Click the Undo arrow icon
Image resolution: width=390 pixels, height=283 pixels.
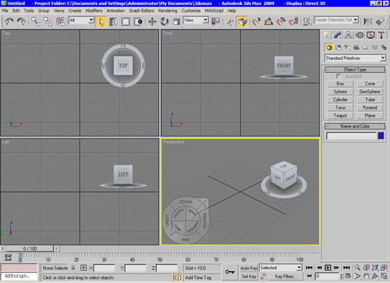coord(9,21)
